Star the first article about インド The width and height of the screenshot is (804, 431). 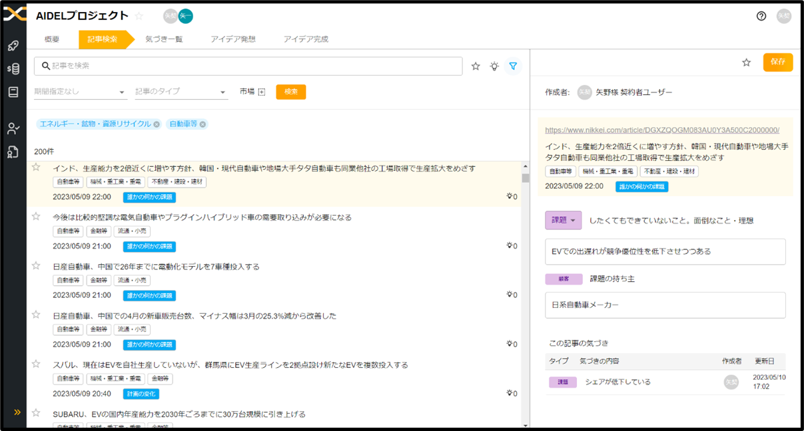pyautogui.click(x=37, y=168)
